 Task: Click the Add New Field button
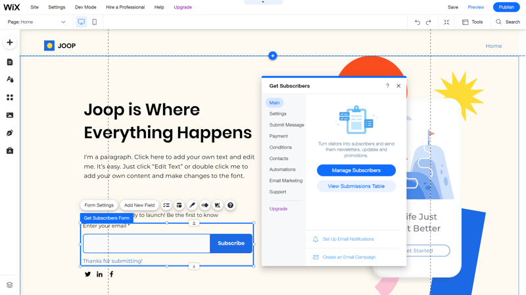click(x=139, y=205)
